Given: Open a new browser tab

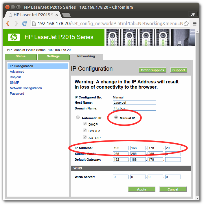Looking at the screenshot, I should [x=66, y=15].
